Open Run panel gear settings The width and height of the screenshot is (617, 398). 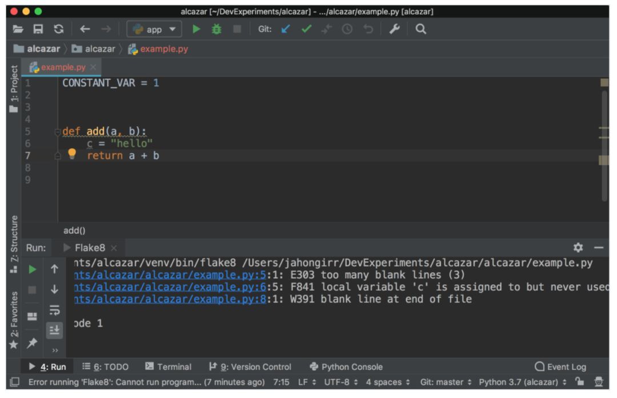(x=578, y=248)
